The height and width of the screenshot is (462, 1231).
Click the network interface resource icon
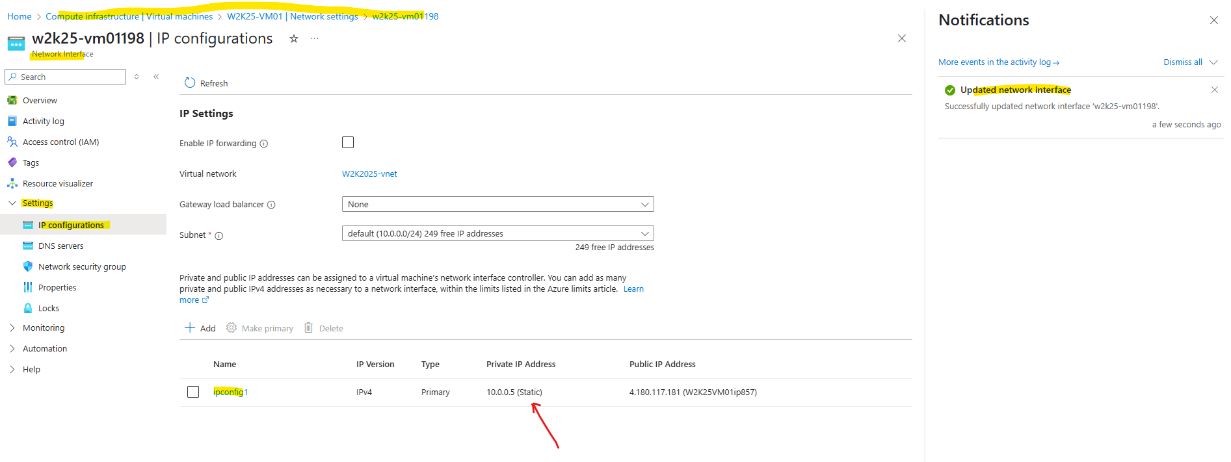[x=16, y=44]
